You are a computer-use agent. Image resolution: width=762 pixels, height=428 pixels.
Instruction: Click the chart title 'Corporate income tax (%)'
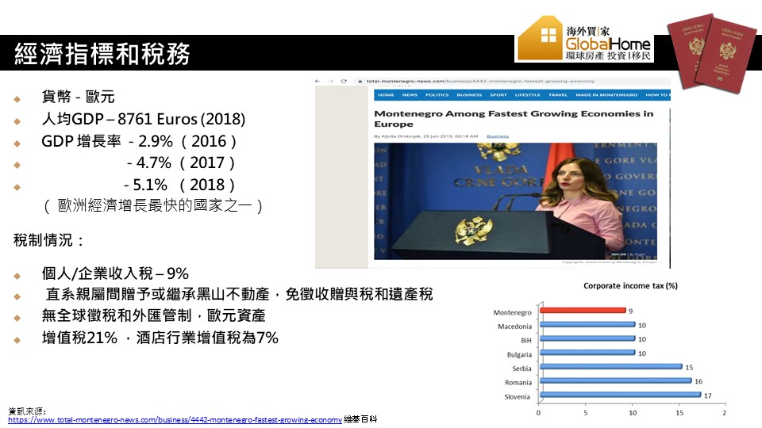point(630,286)
